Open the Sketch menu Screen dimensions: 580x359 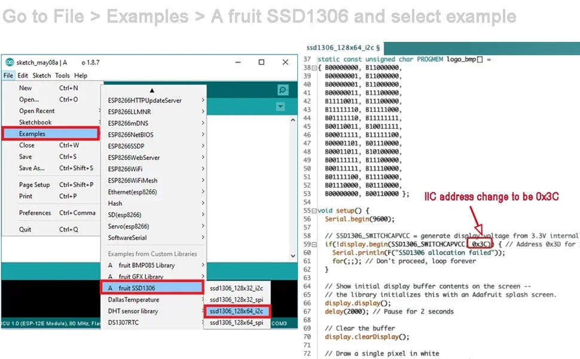pos(41,75)
